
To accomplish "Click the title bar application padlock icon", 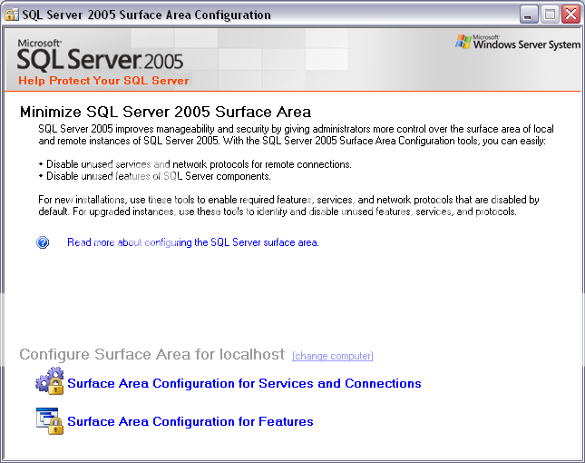I will [x=11, y=15].
